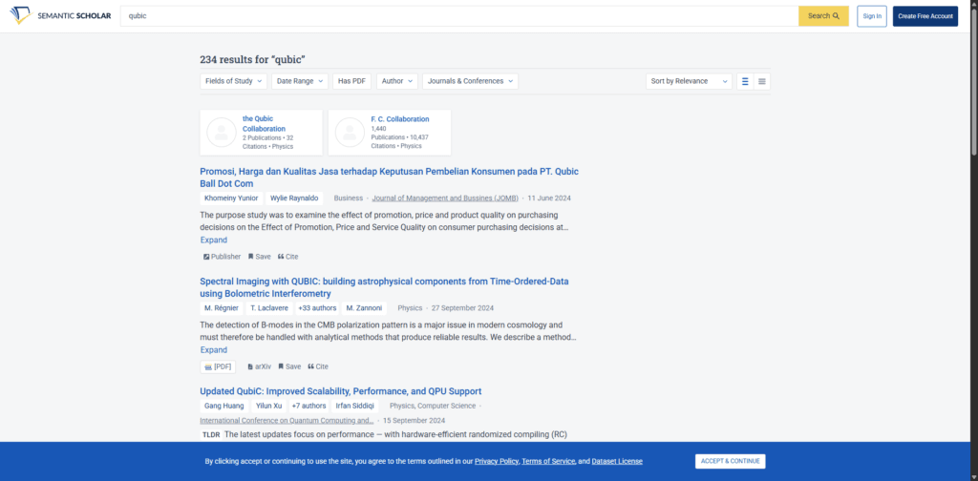Show the +33 authors list

click(x=317, y=308)
